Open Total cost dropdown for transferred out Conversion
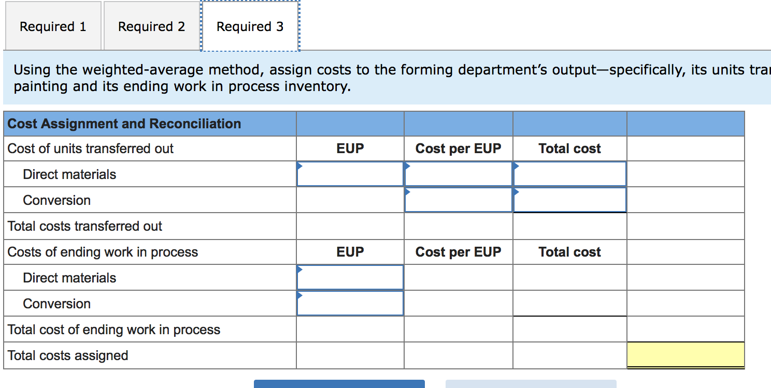 [x=570, y=200]
